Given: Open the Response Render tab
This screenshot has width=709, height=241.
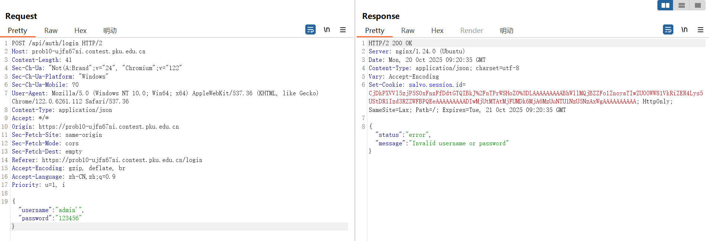Looking at the screenshot, I should pyautogui.click(x=471, y=31).
